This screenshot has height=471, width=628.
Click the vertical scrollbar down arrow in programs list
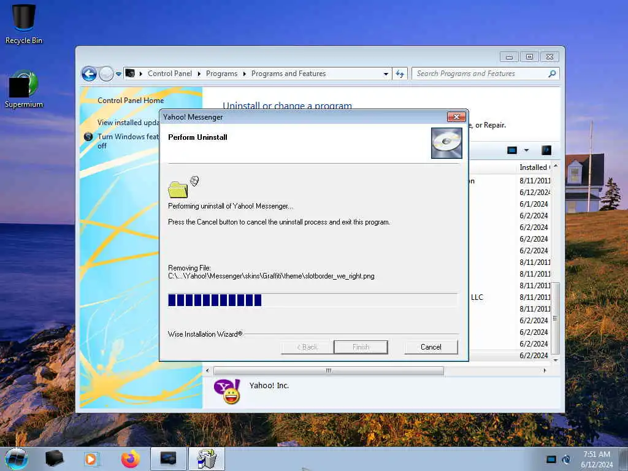(x=556, y=361)
